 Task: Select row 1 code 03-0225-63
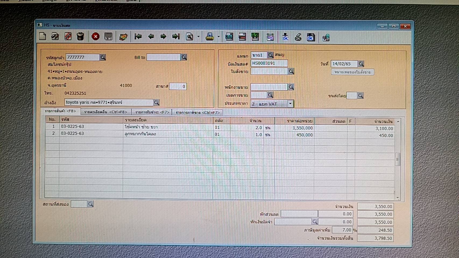pyautogui.click(x=91, y=127)
